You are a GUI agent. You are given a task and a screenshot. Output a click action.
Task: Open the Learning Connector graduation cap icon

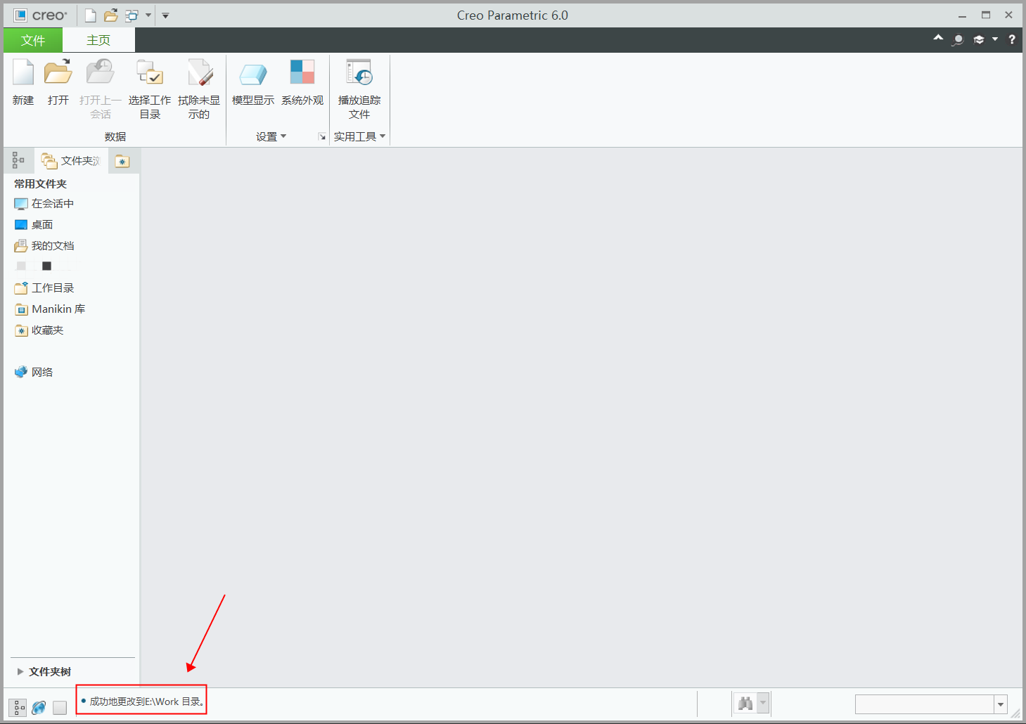[979, 39]
